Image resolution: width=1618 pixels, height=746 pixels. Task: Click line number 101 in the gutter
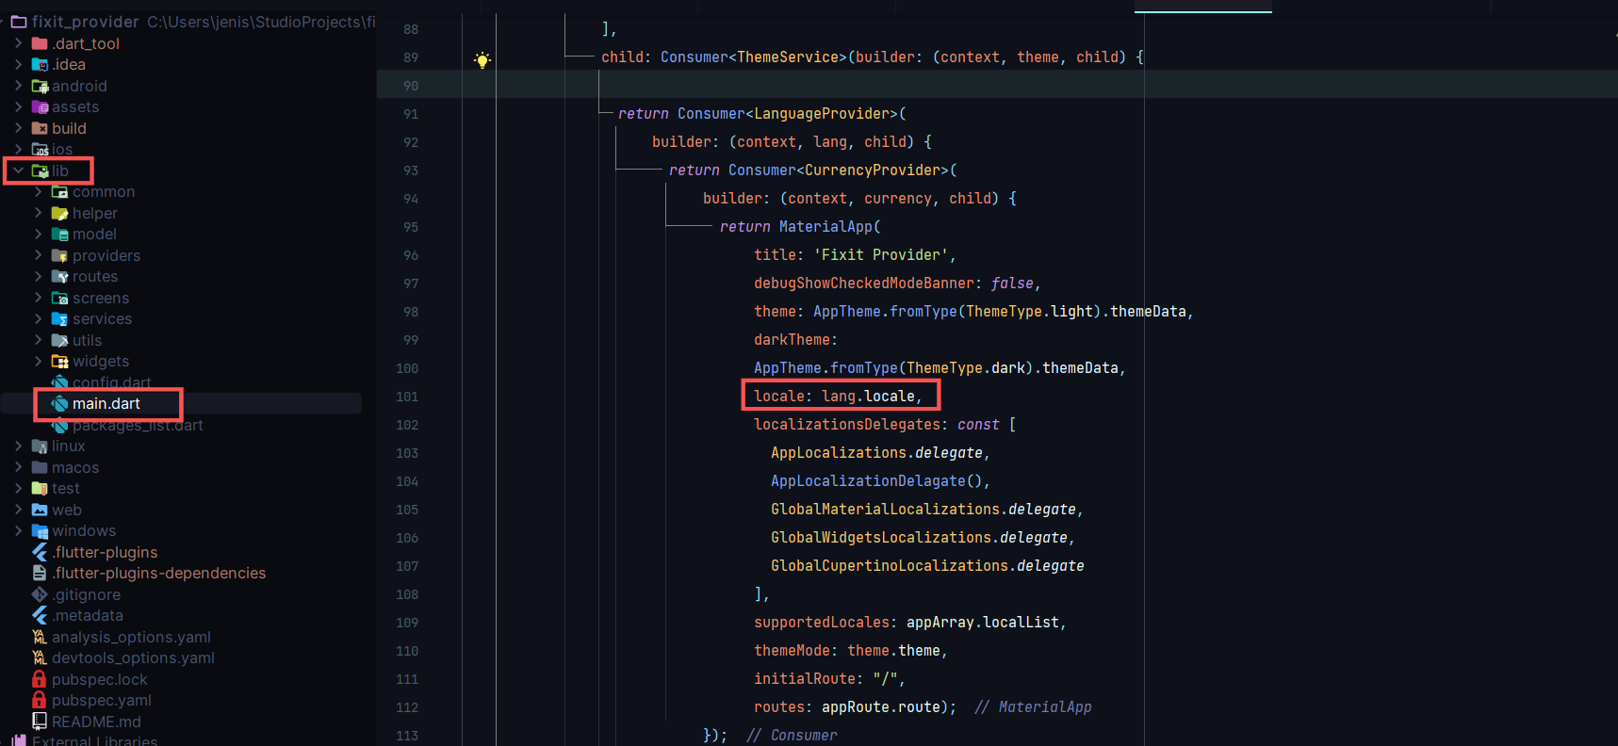[407, 397]
